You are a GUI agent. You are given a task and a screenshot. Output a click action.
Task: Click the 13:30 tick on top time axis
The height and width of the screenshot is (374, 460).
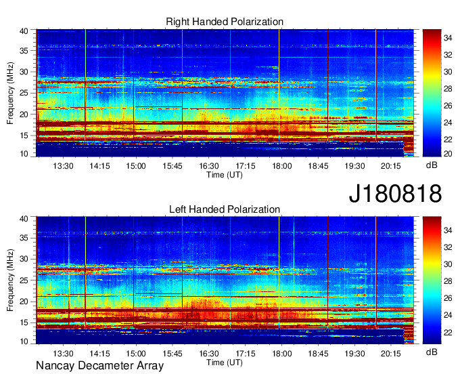point(63,166)
